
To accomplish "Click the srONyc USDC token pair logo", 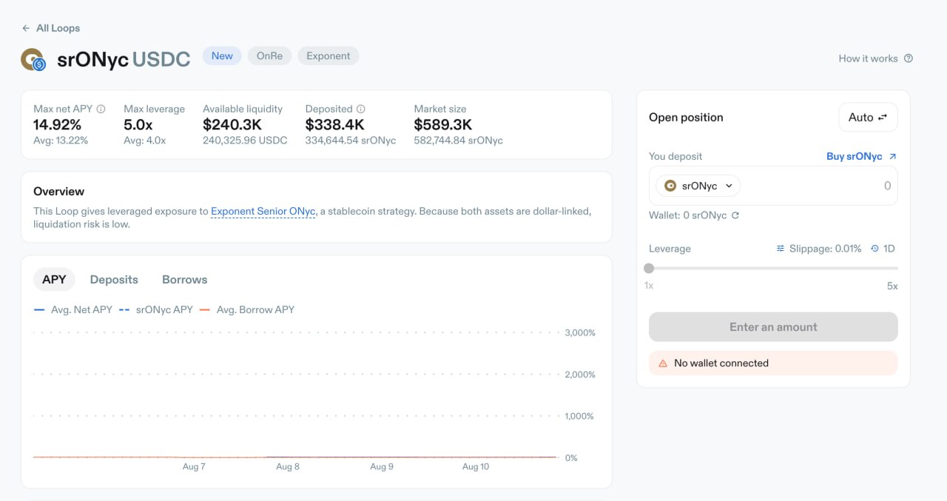I will pos(33,59).
